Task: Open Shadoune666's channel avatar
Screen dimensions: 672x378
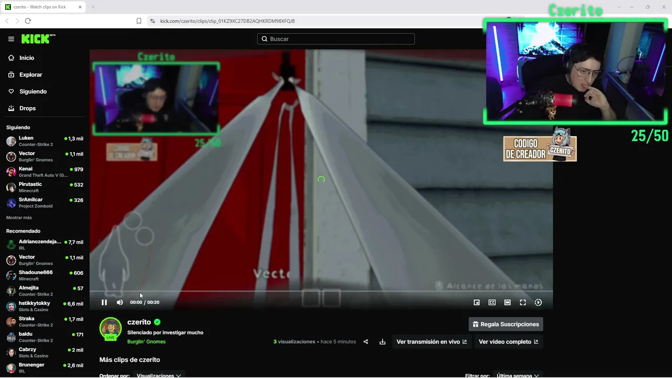Action: point(11,276)
